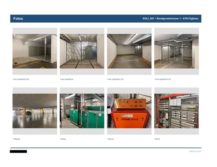Click the caption 'Elektro'
The image size is (217, 167).
tap(157, 139)
